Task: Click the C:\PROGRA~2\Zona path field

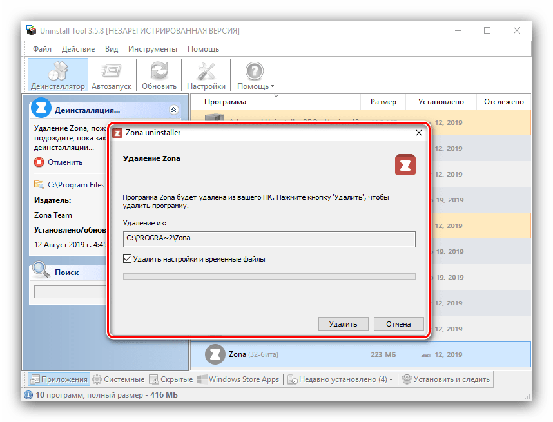Action: pyautogui.click(x=269, y=239)
